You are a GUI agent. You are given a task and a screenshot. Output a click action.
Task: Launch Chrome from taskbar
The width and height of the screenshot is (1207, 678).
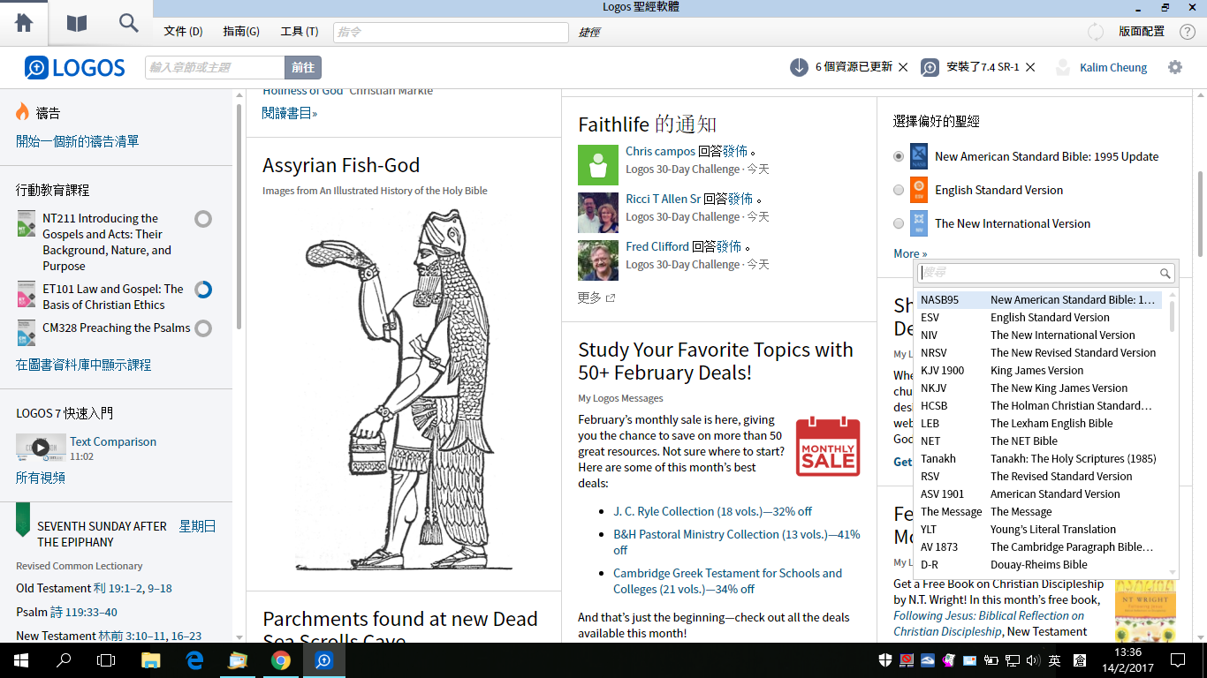[x=281, y=660]
